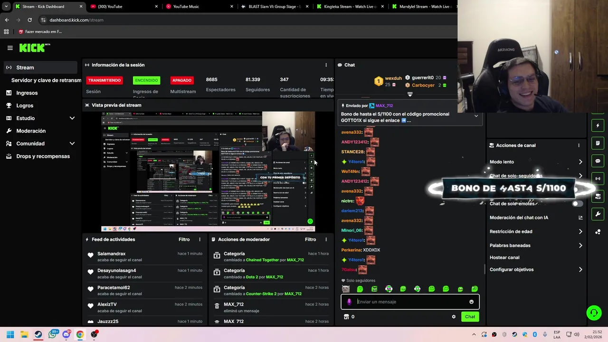
Task: Select Stream in the sidebar
Action: click(x=40, y=67)
